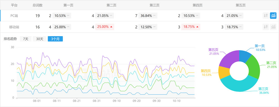
Task: Click the 第四页 10.53% pie label
Action: pyautogui.click(x=206, y=73)
